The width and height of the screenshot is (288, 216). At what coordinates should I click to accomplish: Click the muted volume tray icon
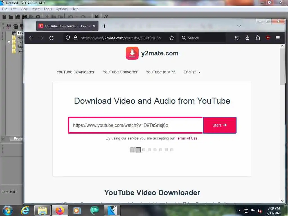click(x=260, y=211)
